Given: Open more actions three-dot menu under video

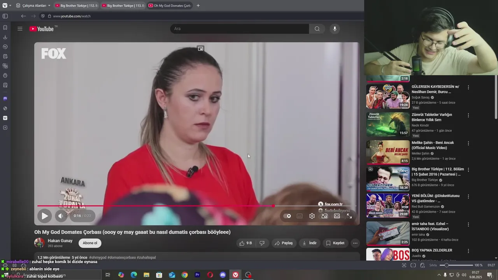Looking at the screenshot, I should (x=355, y=243).
